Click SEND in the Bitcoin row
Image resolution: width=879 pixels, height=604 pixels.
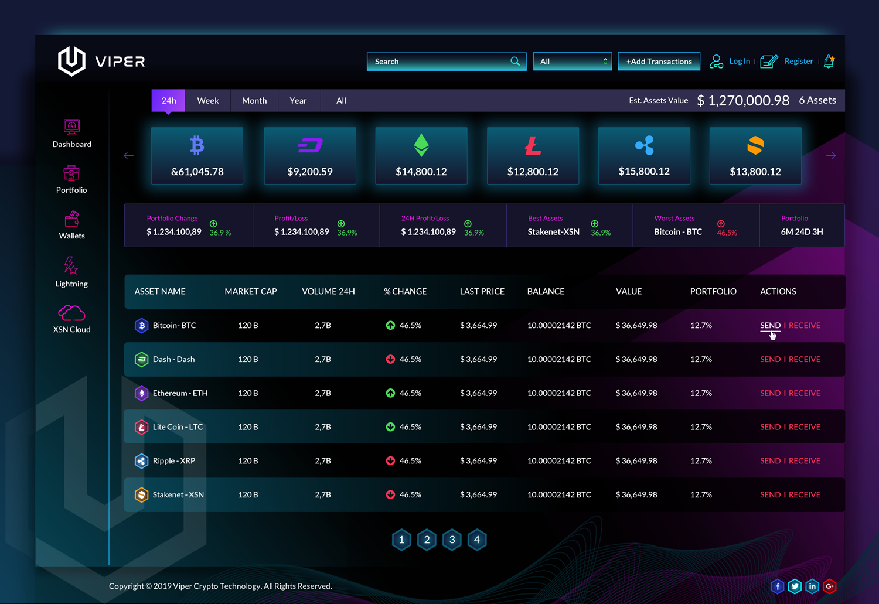pos(770,325)
